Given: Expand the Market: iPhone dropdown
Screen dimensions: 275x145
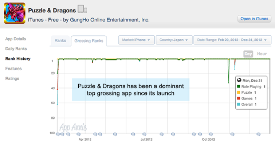Looking at the screenshot, I should click(x=136, y=40).
